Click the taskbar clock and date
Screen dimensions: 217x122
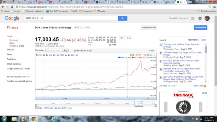(209, 119)
